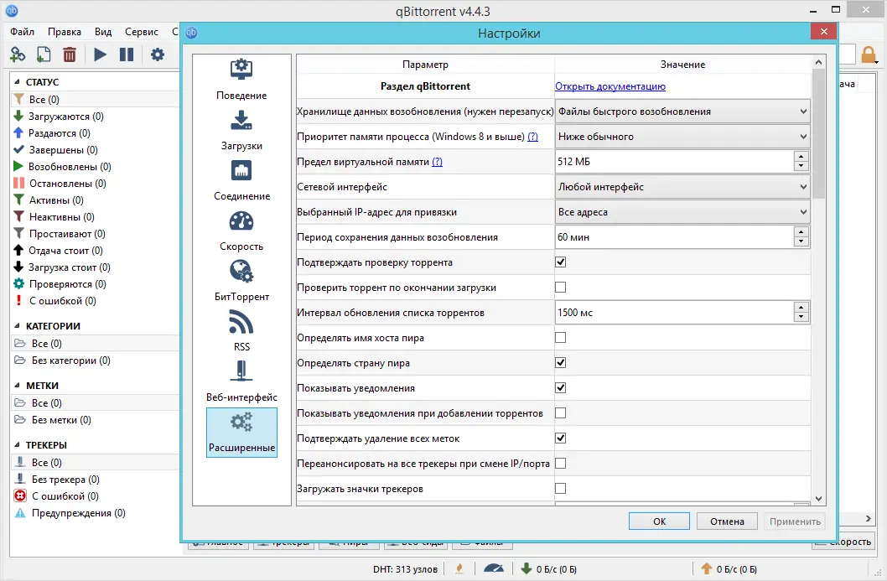Collapse the КАТЕГОРИИ sidebar section

[17, 326]
